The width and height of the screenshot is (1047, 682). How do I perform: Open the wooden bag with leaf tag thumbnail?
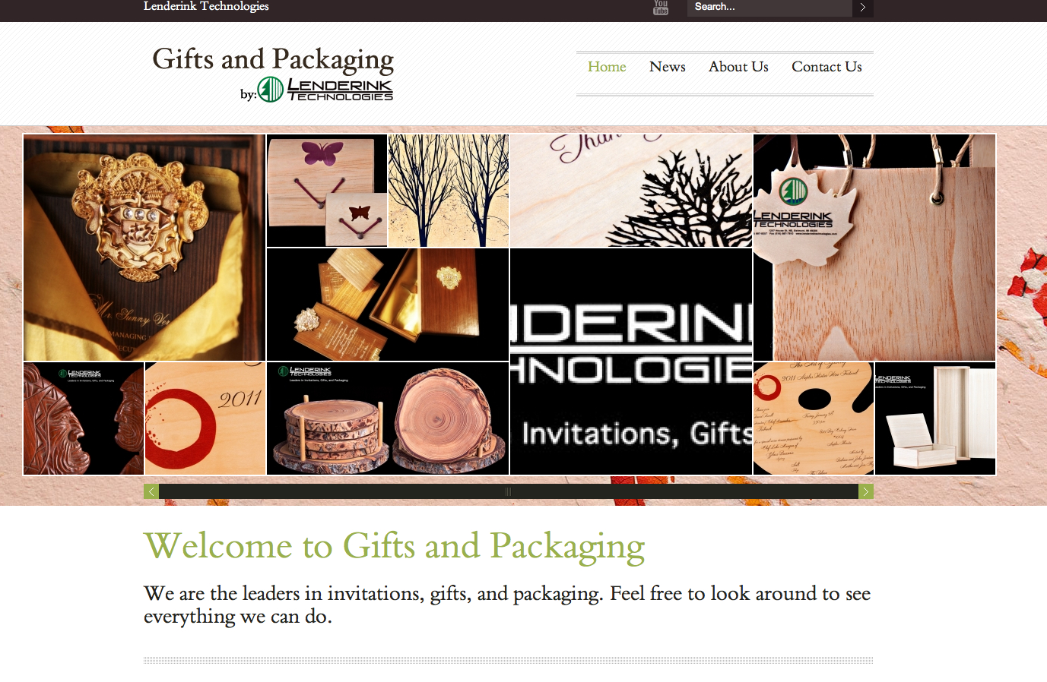(x=874, y=248)
